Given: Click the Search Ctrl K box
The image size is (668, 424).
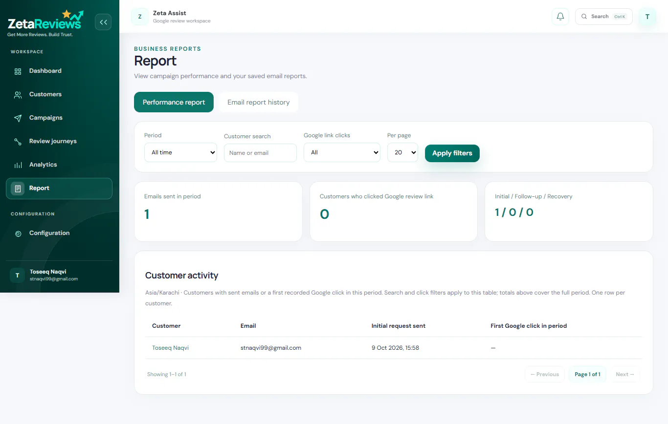Looking at the screenshot, I should click(x=604, y=17).
